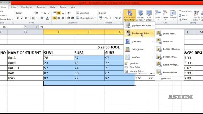Decrease font size with Shrink Font
This screenshot has width=203, height=114.
click(49, 13)
